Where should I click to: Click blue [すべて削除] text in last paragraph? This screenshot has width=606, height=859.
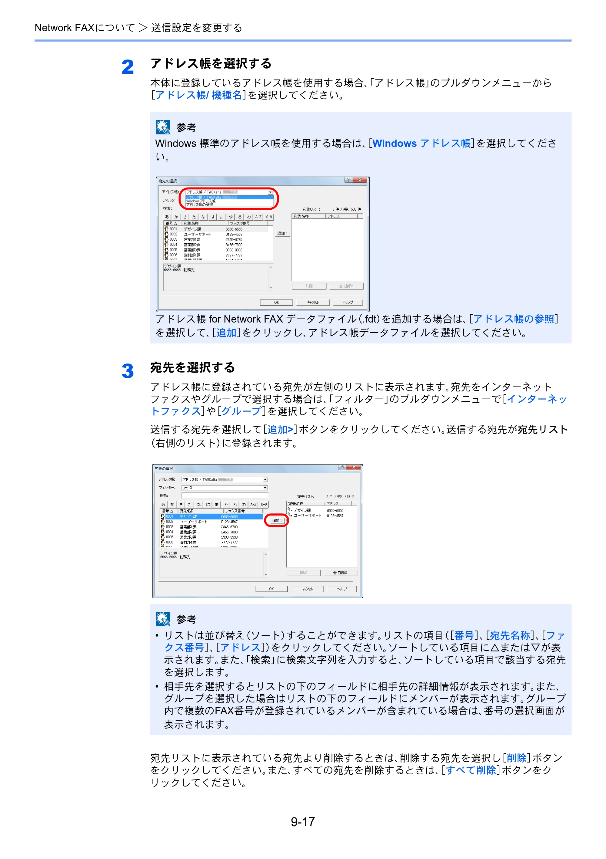(471, 770)
